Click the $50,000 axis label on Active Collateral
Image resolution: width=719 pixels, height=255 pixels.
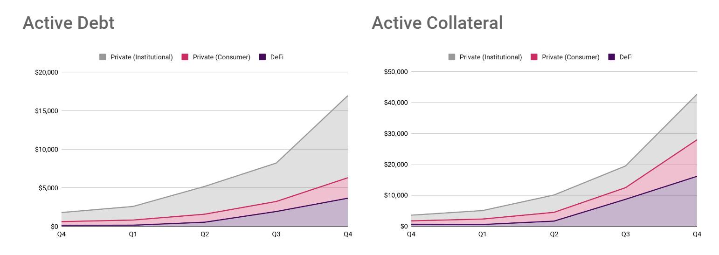click(x=396, y=72)
